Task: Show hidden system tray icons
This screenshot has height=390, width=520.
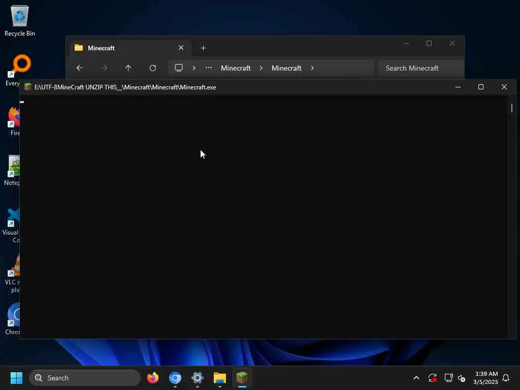Action: point(416,378)
